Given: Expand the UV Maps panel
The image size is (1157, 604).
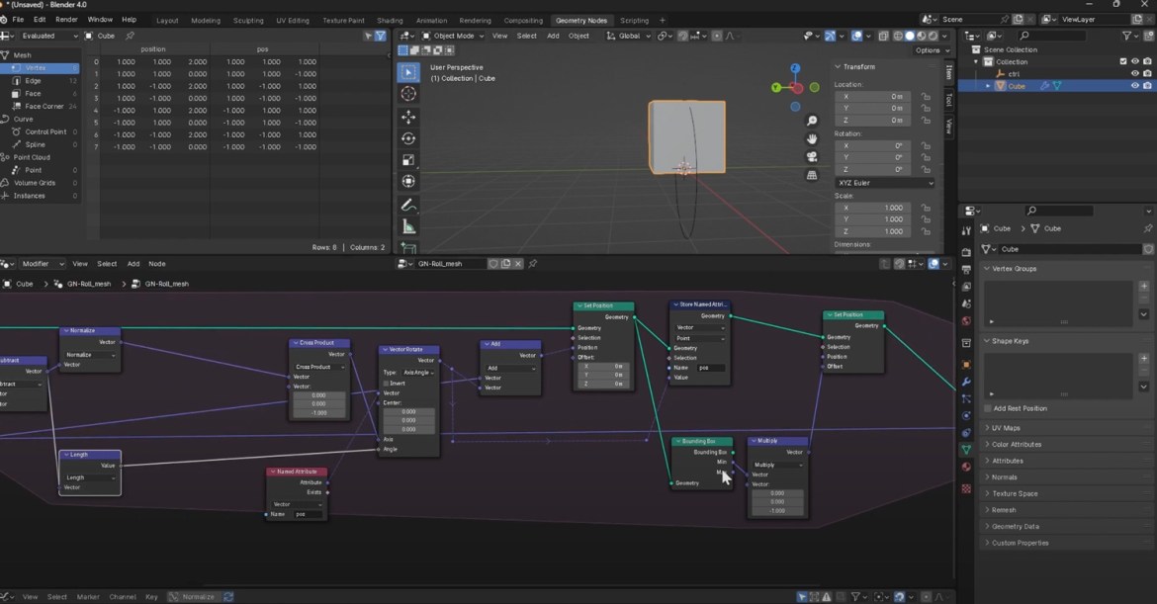Looking at the screenshot, I should [1006, 428].
